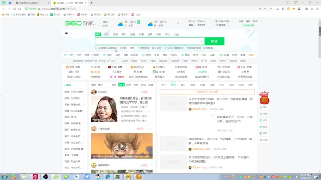The image size is (321, 180).
Task: Click the red lucky bag floating icon
Action: [264, 98]
